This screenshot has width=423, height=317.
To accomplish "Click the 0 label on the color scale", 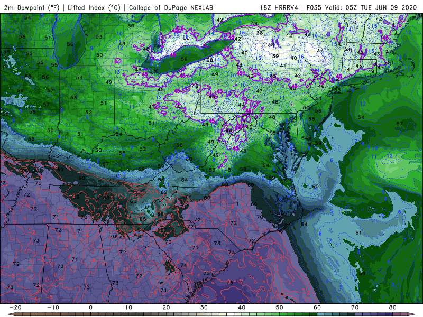I will click(90, 307).
